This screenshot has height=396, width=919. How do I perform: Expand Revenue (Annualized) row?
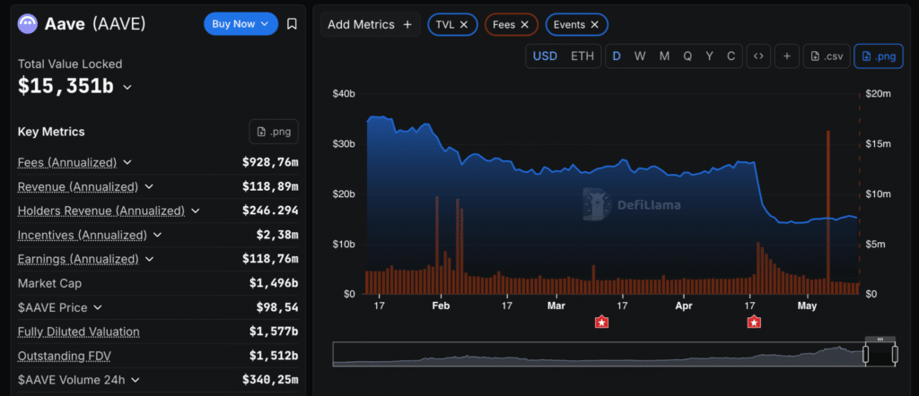[149, 186]
